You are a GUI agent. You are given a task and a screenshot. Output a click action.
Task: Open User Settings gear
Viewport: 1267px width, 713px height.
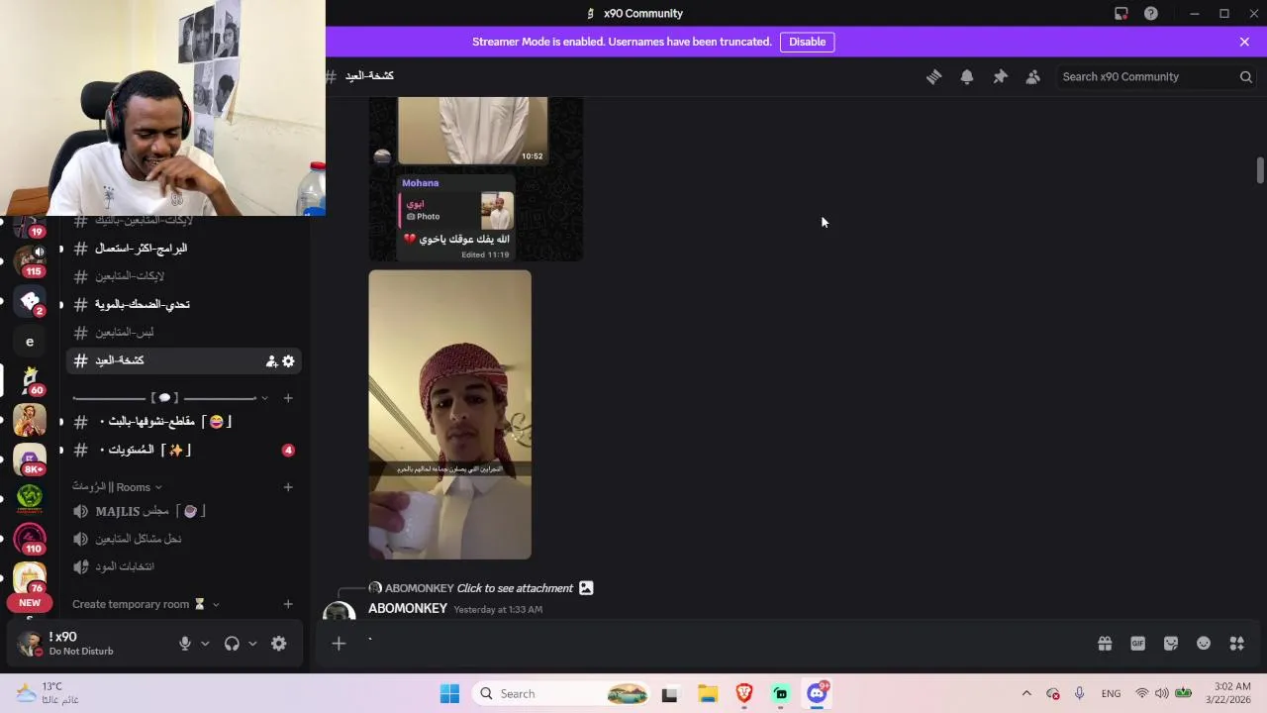[x=279, y=644]
